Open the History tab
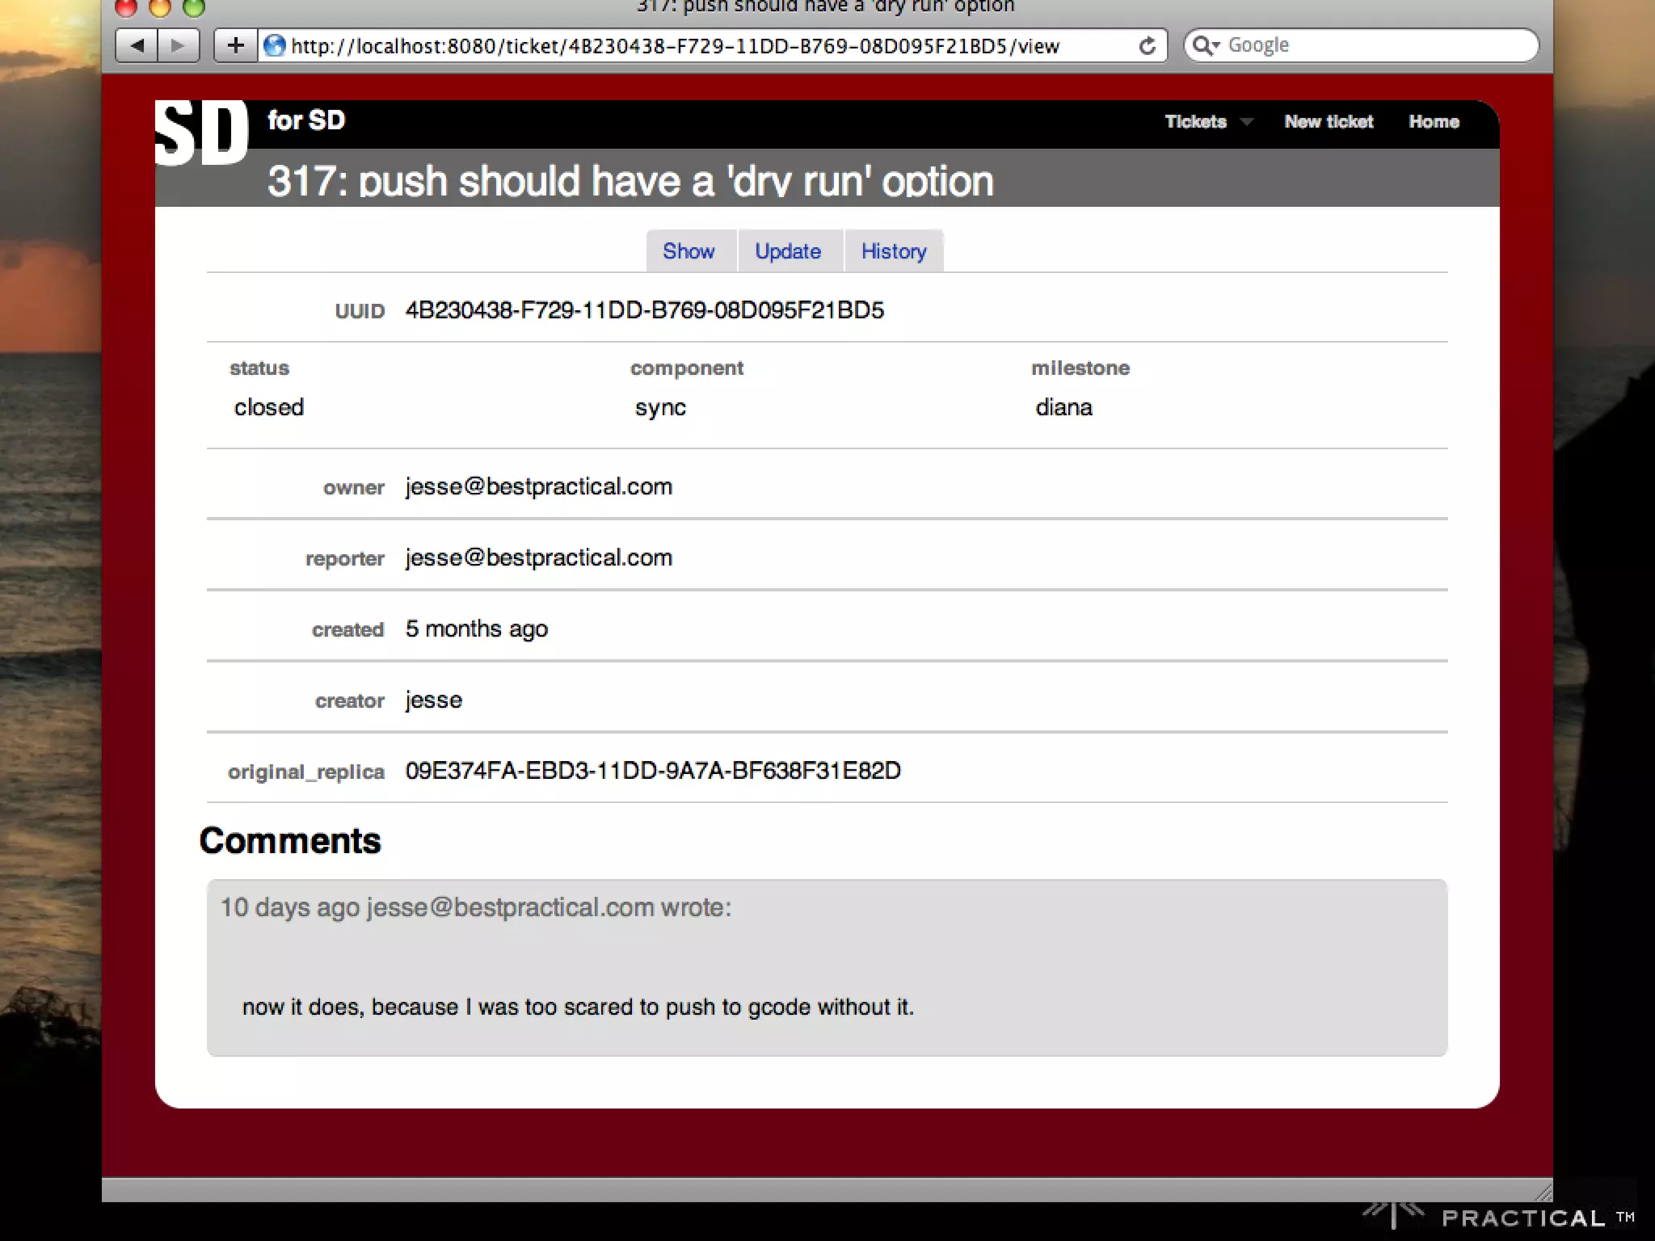1655x1241 pixels. click(894, 251)
